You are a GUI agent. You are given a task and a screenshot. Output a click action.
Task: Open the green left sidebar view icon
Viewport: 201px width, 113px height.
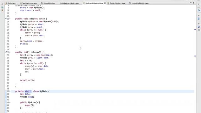(2, 7)
